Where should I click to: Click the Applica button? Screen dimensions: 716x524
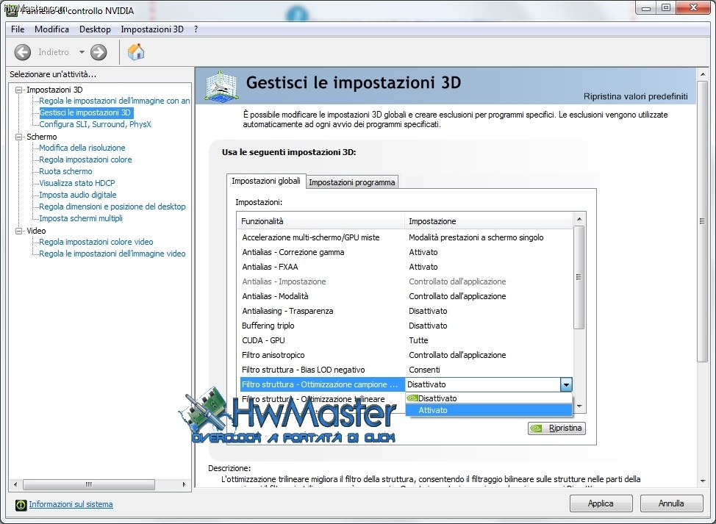tap(601, 503)
